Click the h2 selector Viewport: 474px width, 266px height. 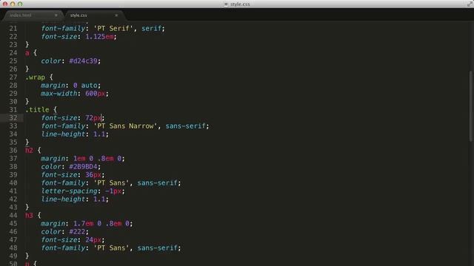pyautogui.click(x=29, y=150)
